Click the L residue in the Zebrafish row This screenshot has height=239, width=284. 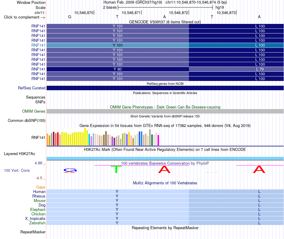pyautogui.click(x=259, y=223)
